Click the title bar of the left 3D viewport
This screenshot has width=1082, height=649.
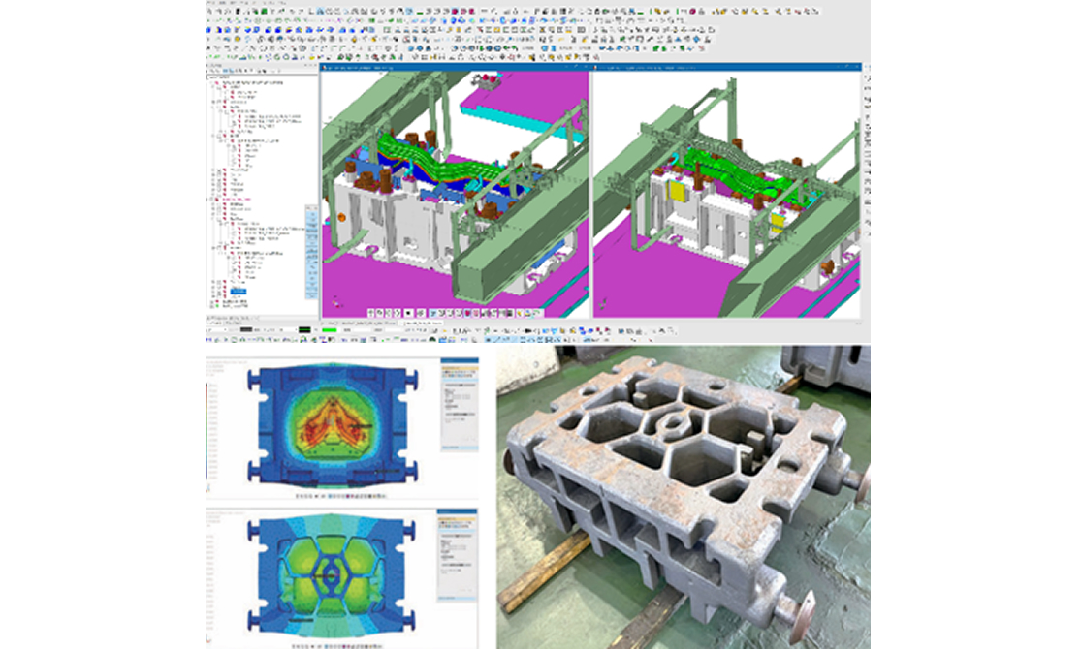click(454, 67)
